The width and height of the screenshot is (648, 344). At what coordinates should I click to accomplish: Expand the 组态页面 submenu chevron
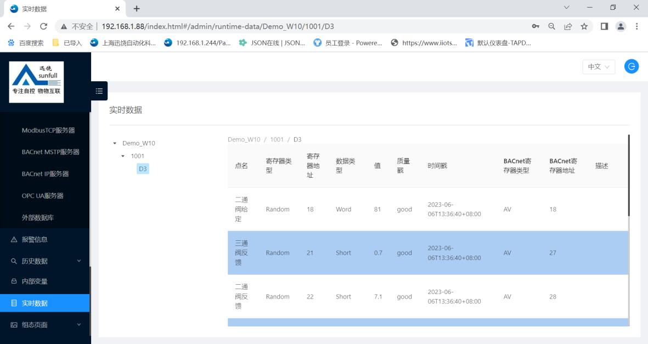(79, 325)
